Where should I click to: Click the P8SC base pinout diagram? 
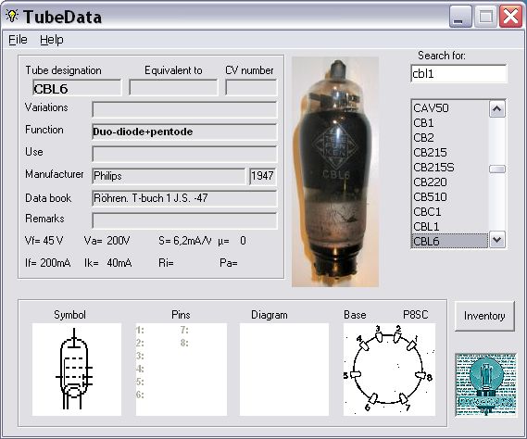(x=389, y=370)
